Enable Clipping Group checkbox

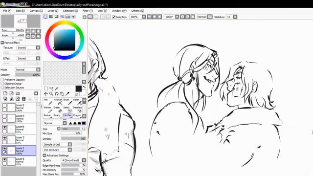(2, 84)
